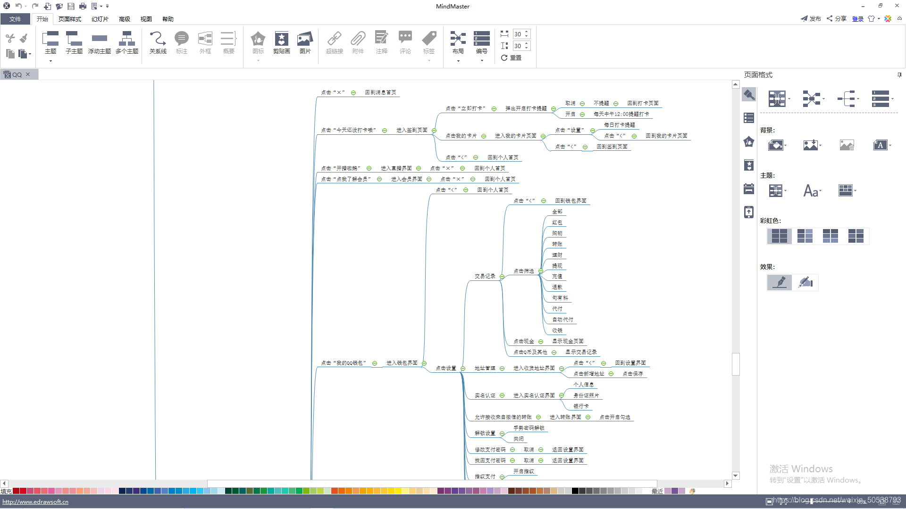Open the task calendar tab in side panel

[x=749, y=189]
